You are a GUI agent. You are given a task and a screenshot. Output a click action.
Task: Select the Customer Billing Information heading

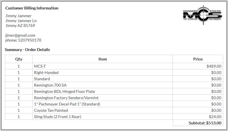coord(32,8)
